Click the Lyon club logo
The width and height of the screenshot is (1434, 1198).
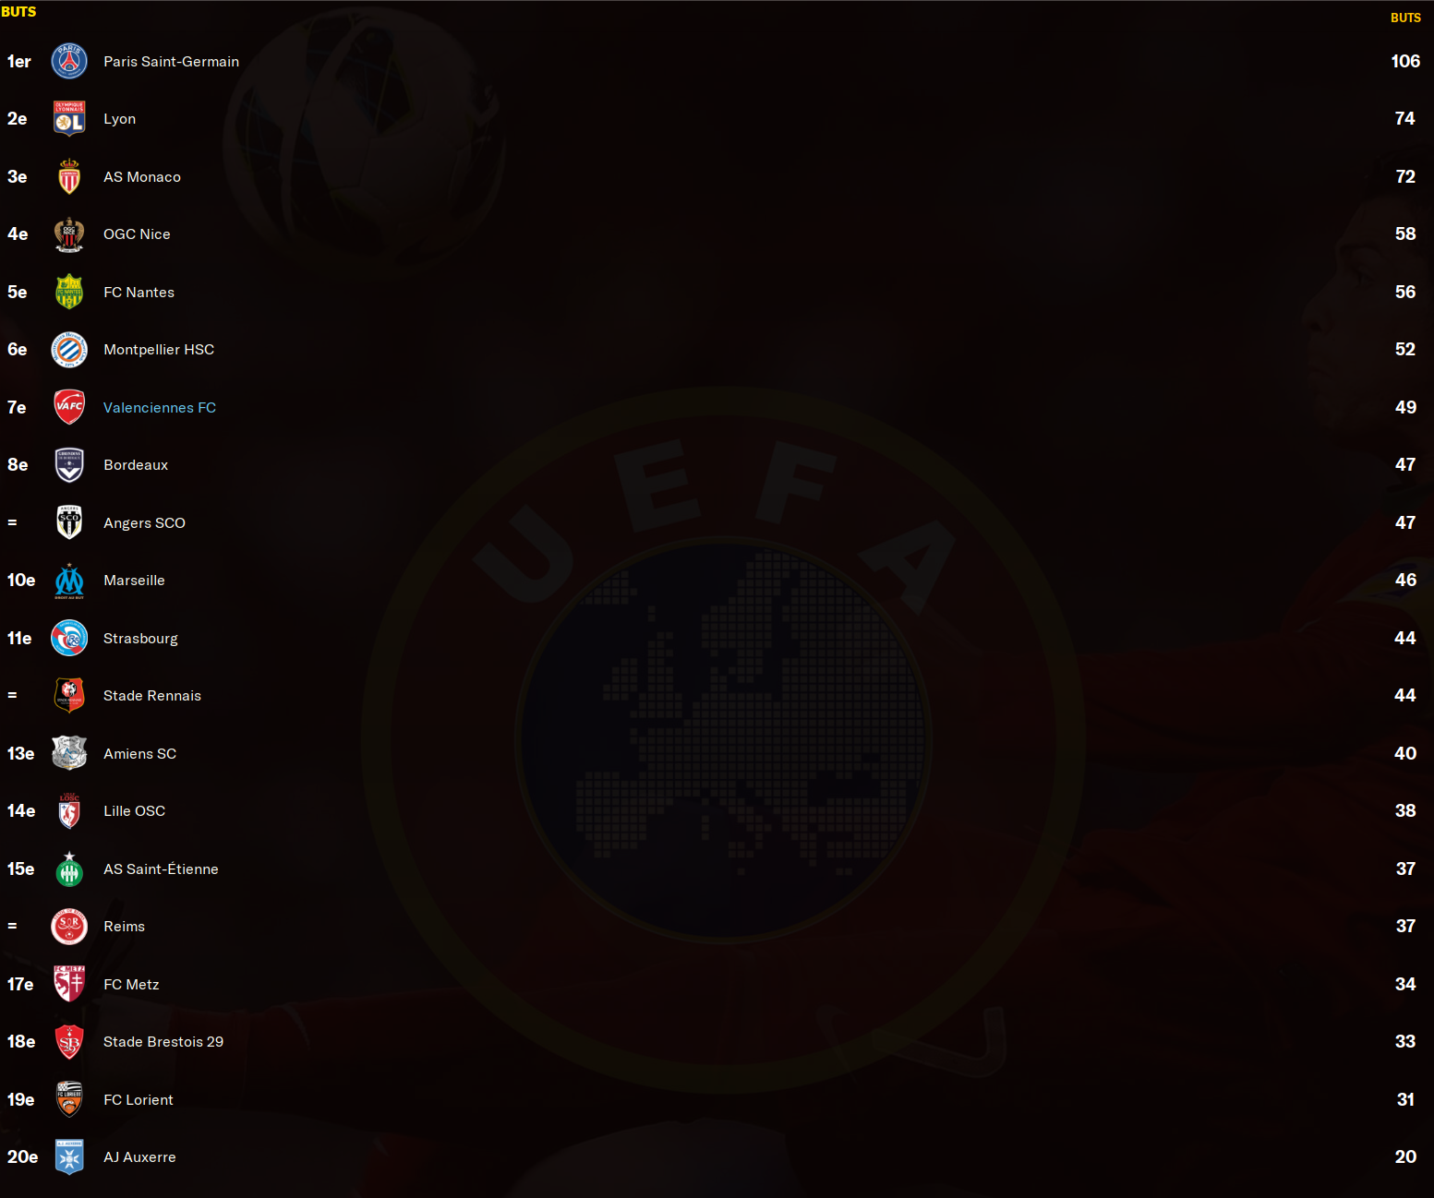point(69,119)
